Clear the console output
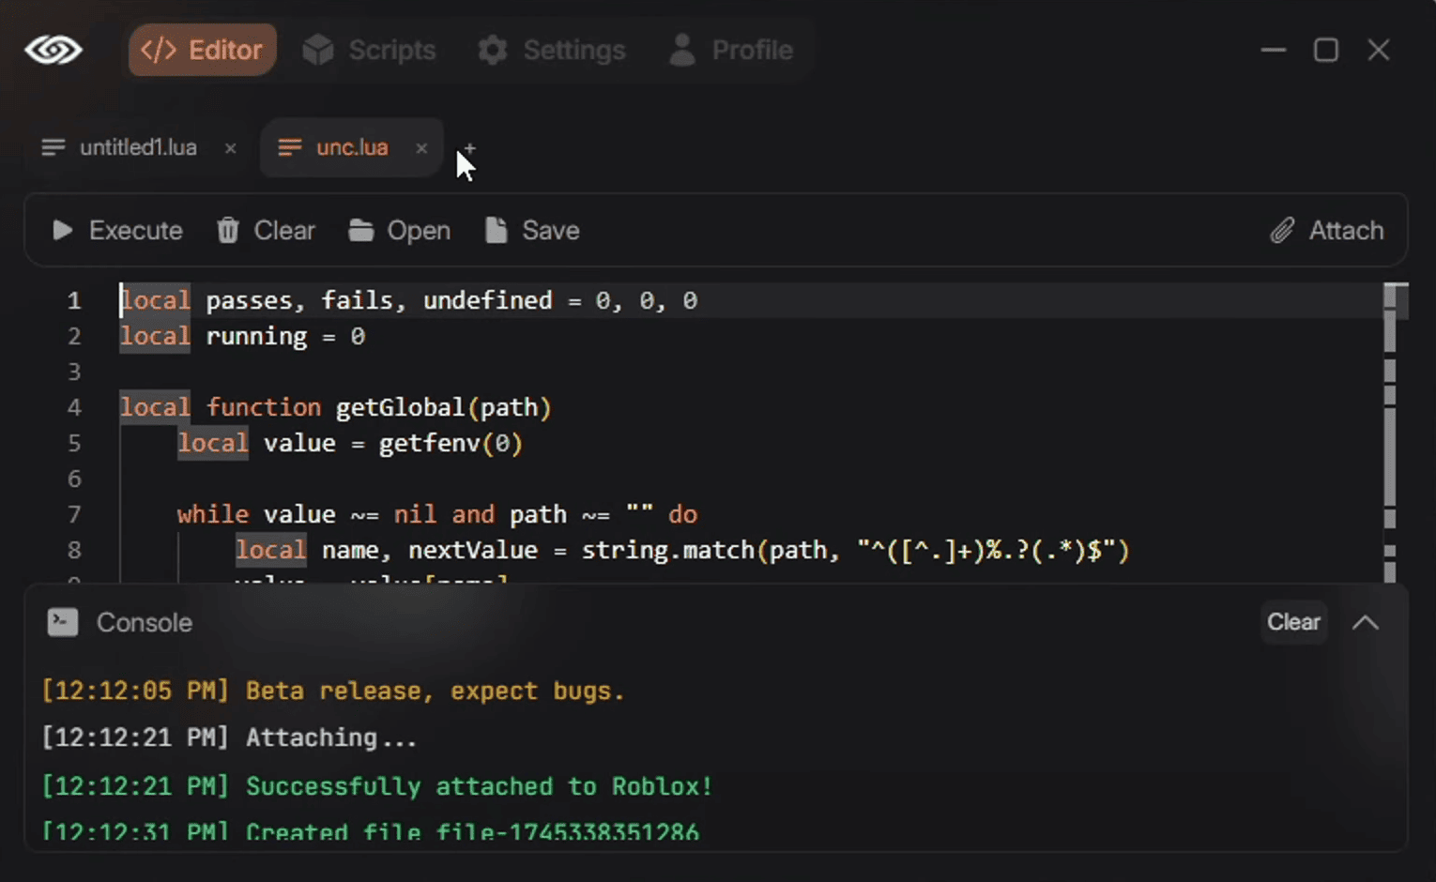Viewport: 1436px width, 882px height. [1293, 621]
